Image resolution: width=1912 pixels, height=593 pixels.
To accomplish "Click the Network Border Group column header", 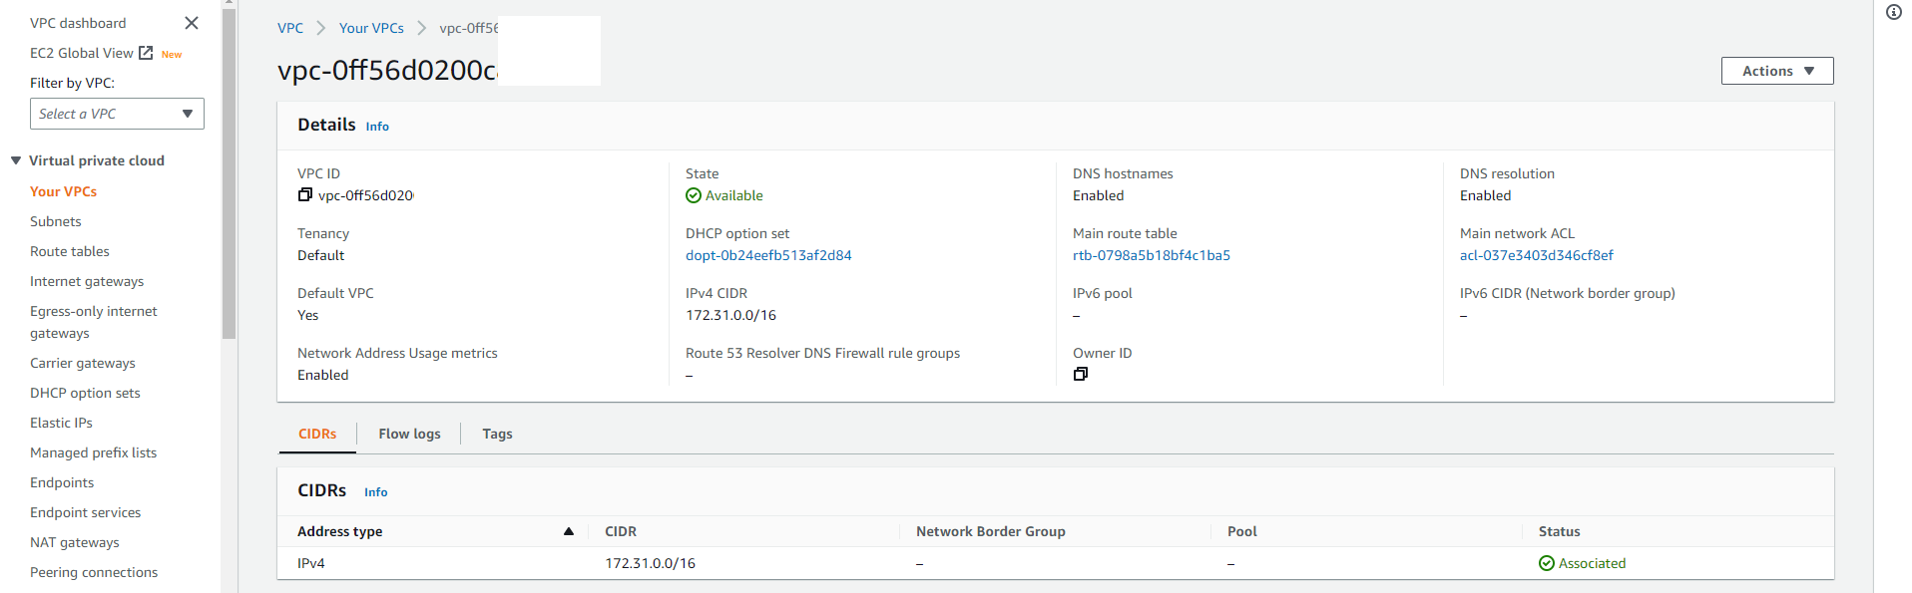I will [x=991, y=531].
